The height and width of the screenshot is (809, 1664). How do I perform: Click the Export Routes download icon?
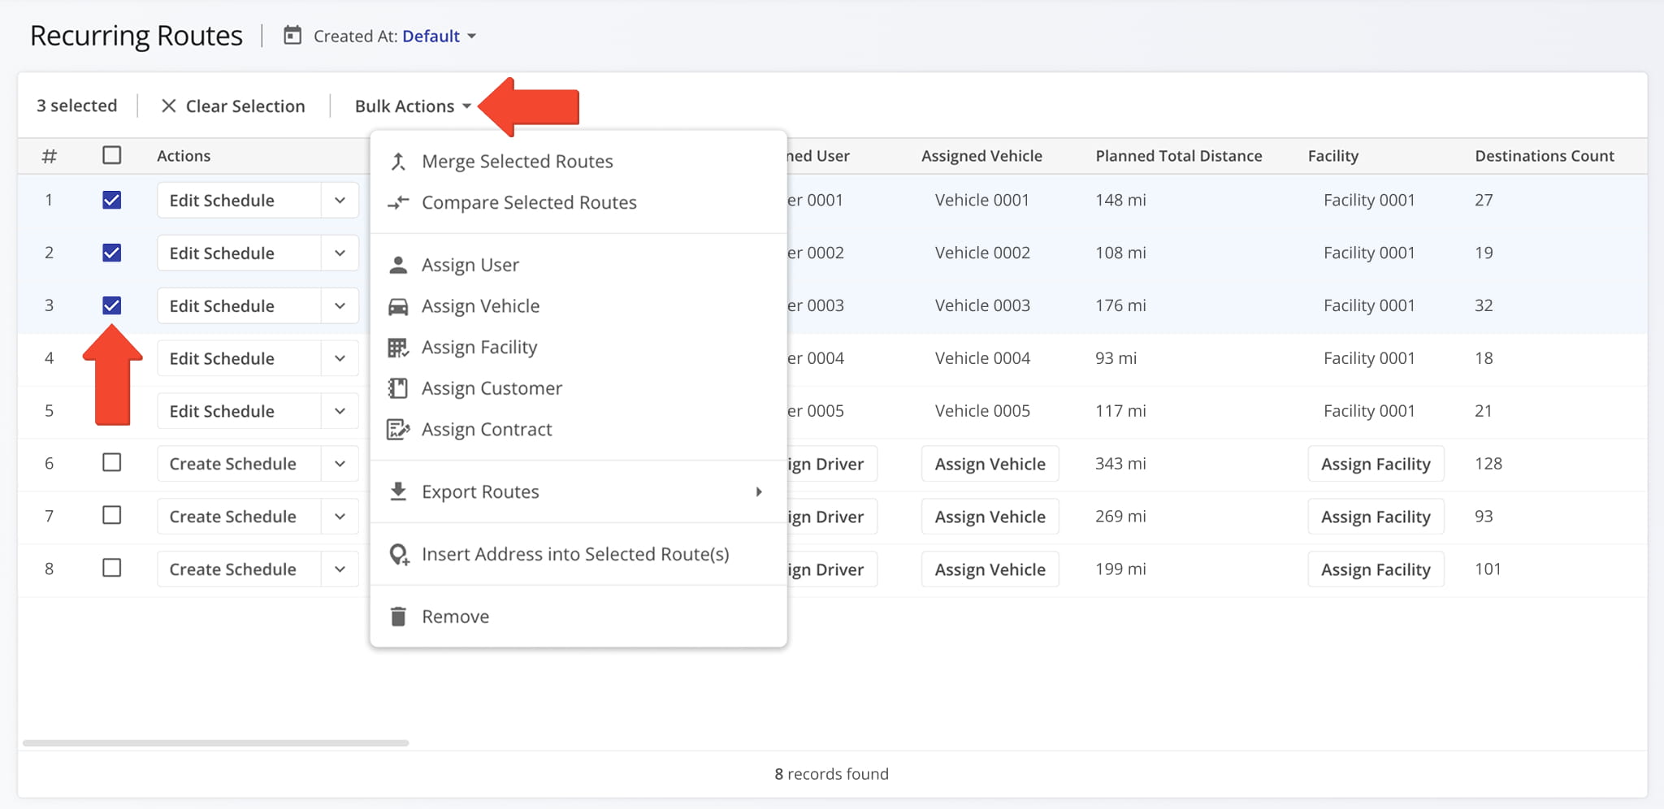(x=398, y=491)
